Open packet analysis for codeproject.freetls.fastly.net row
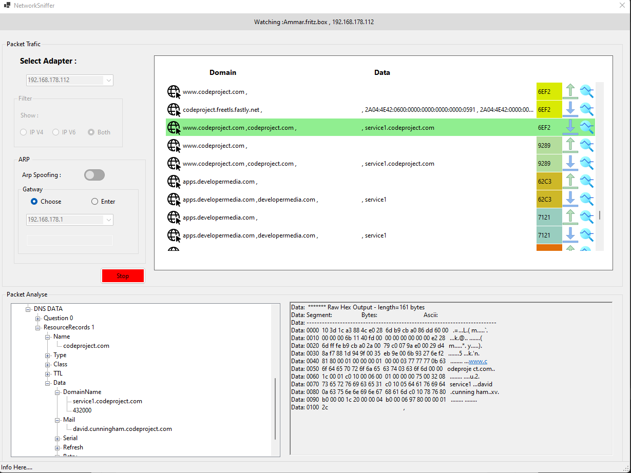This screenshot has width=631, height=473. [587, 109]
